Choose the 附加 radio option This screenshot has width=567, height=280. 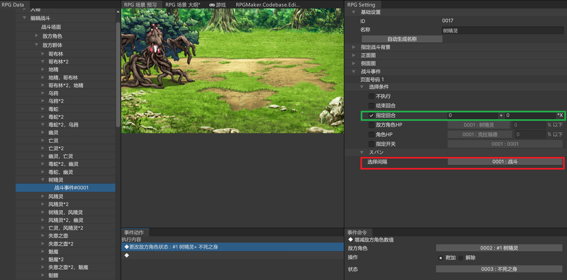tap(441, 258)
